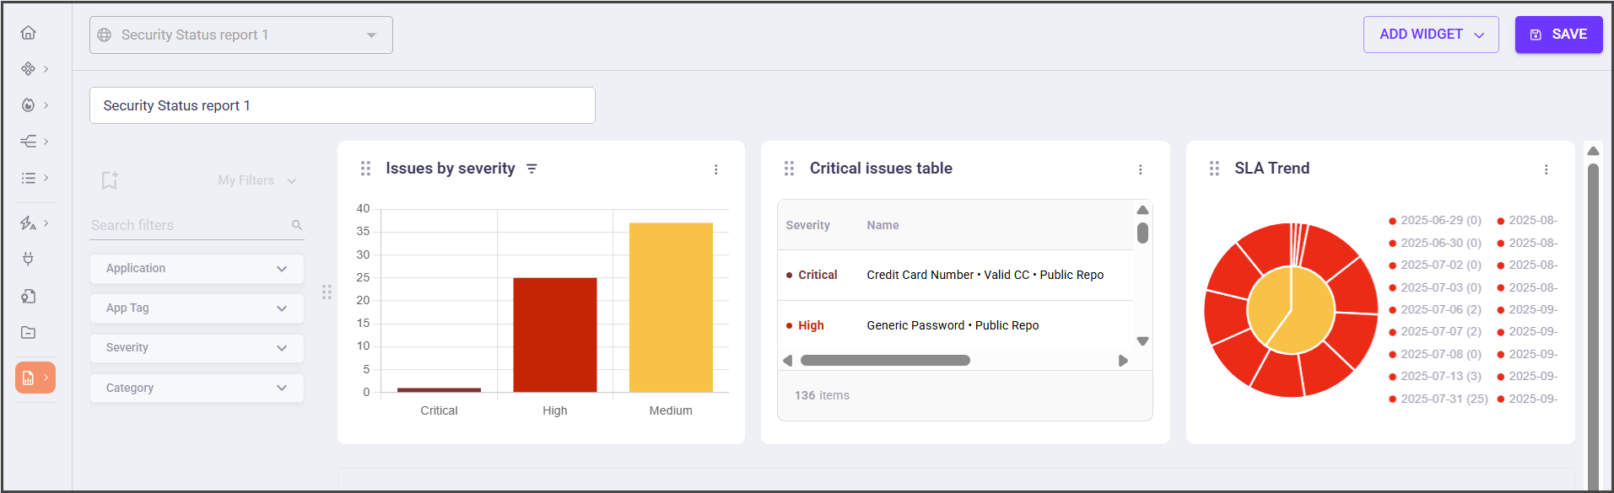Open the ADD WIDGET menu

coord(1430,35)
